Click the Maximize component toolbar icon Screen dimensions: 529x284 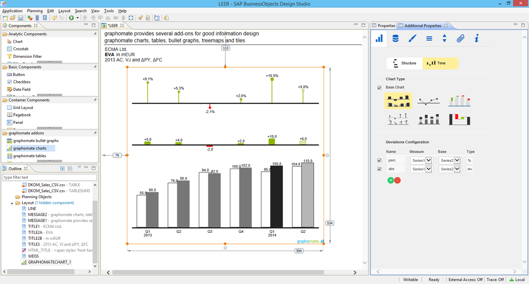coord(131,18)
